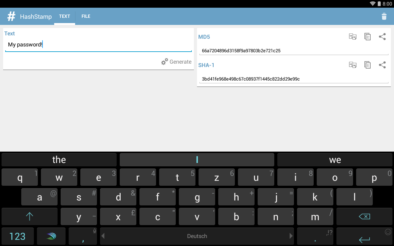394x246 pixels.
Task: Share the MD5 hash
Action: (x=382, y=37)
